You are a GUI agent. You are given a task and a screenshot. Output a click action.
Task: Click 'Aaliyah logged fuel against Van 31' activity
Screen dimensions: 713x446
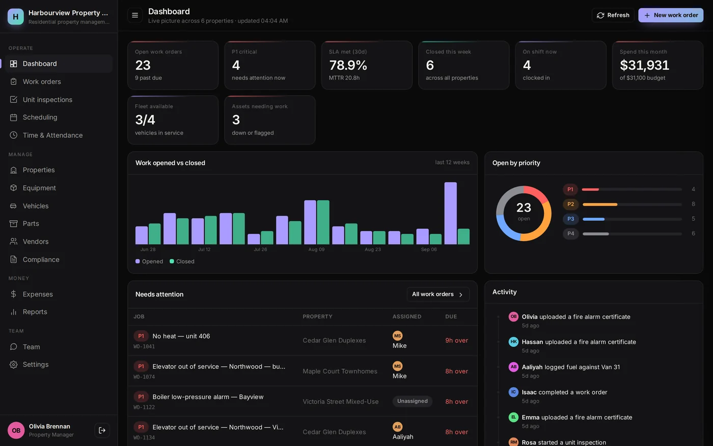[x=570, y=367]
